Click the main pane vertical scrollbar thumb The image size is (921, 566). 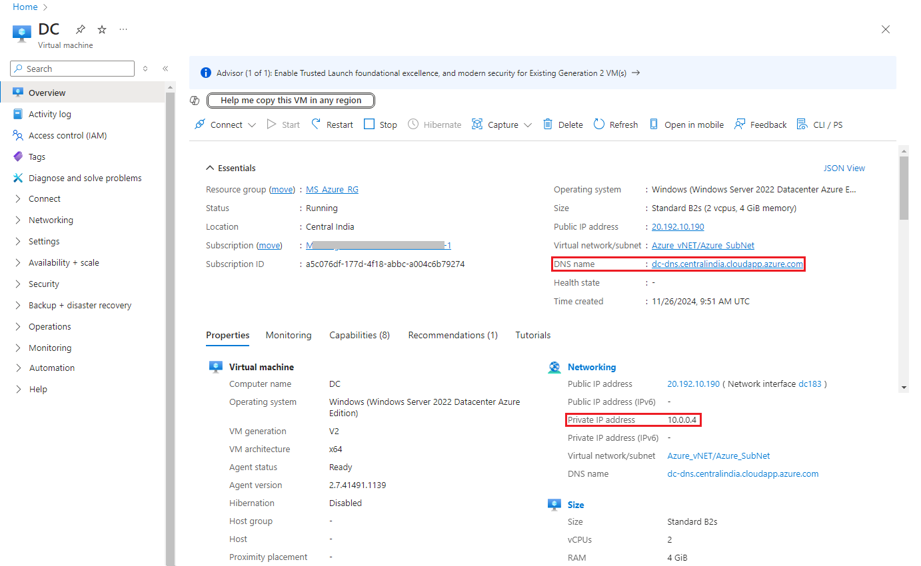pyautogui.click(x=904, y=188)
